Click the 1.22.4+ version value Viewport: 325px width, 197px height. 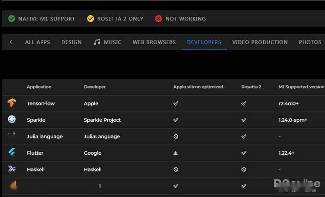[x=286, y=153]
